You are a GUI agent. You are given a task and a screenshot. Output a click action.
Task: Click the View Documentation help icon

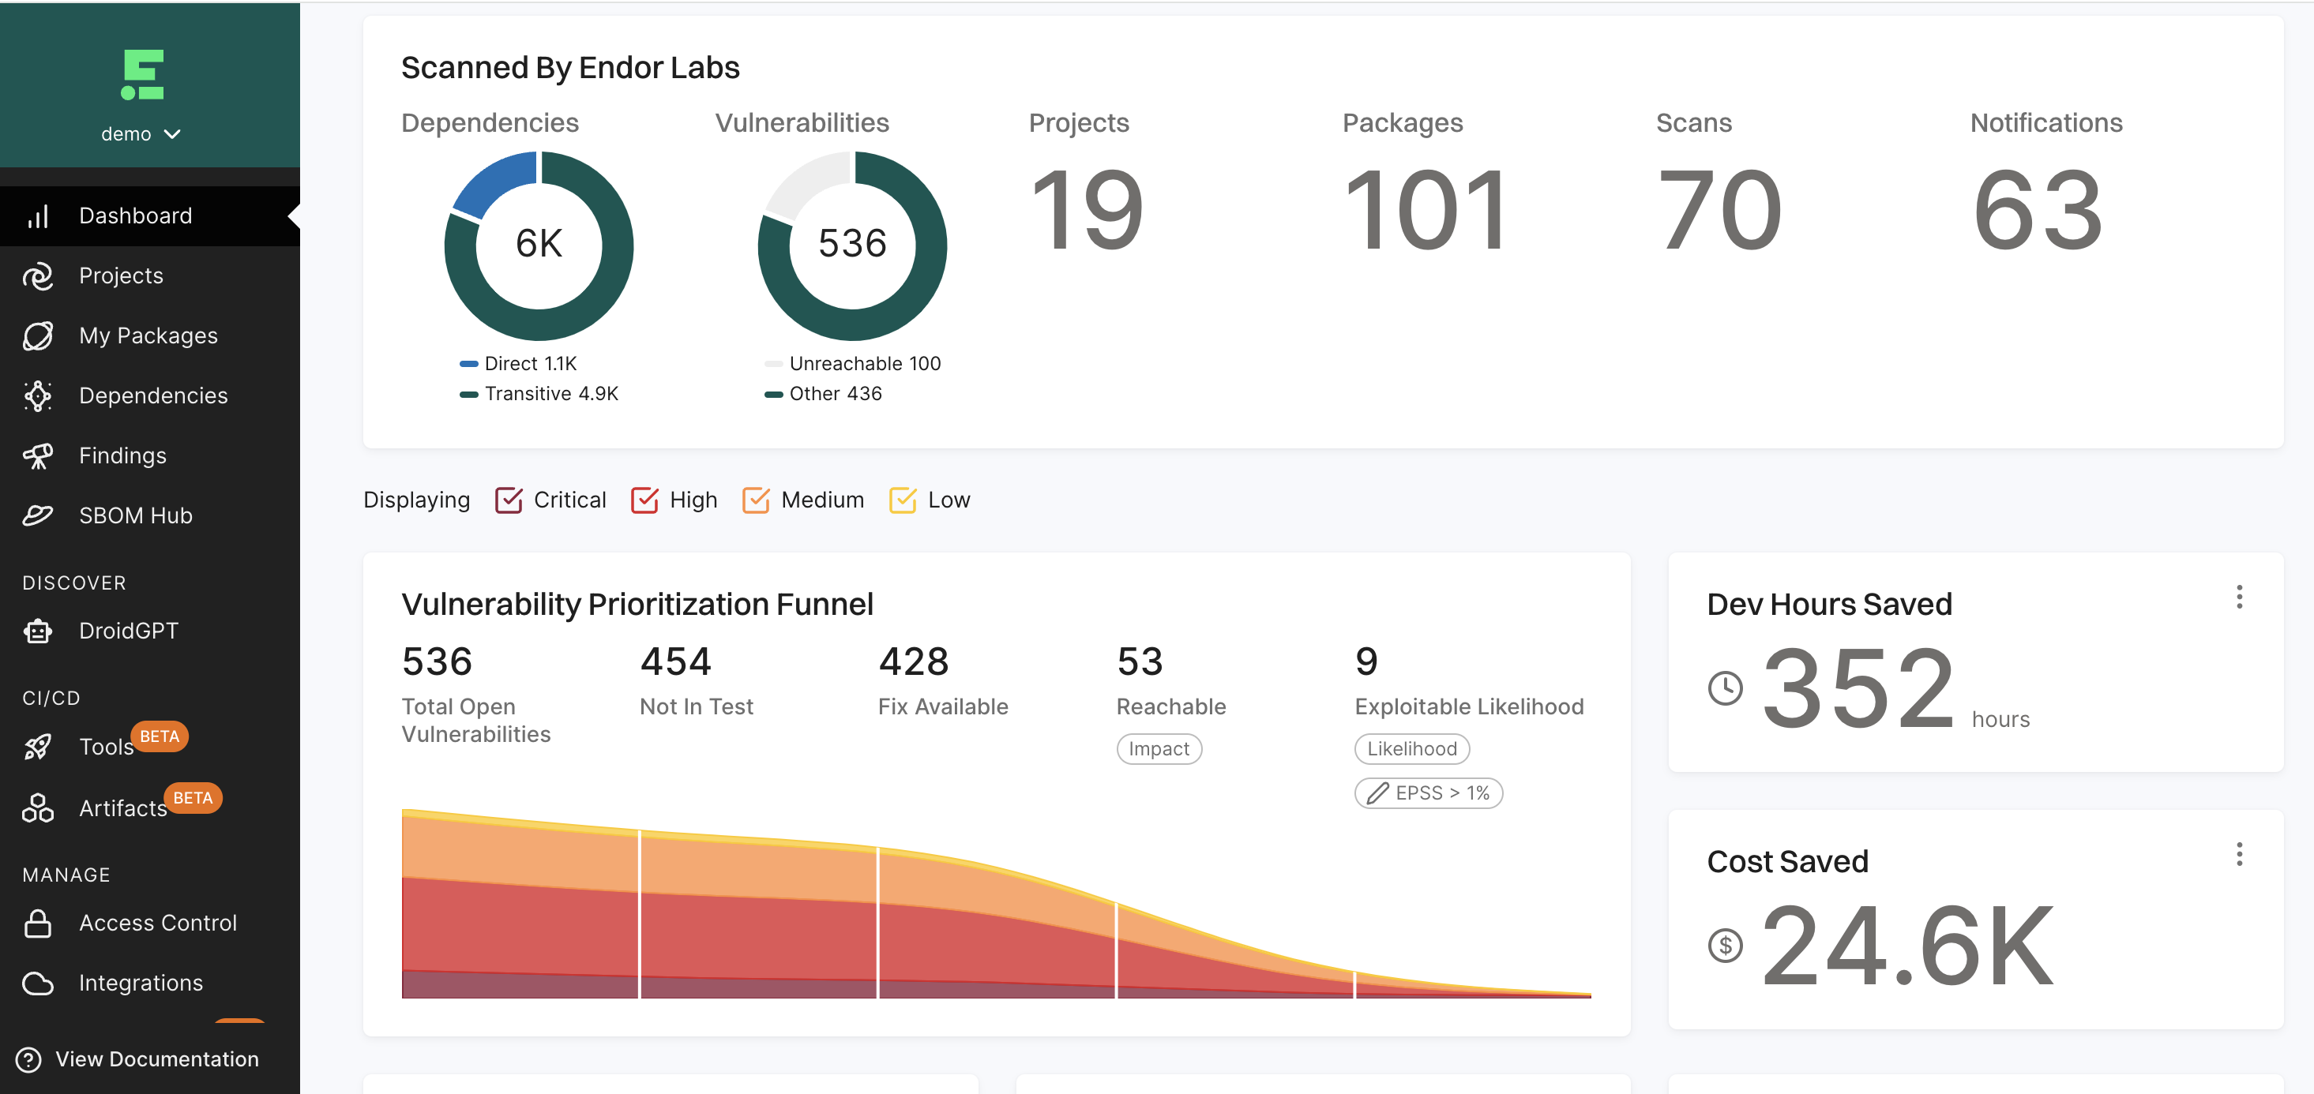click(28, 1060)
